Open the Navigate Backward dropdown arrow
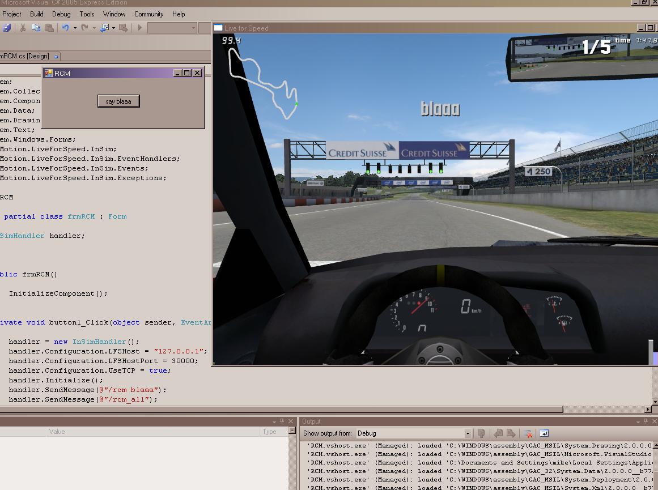This screenshot has height=490, width=658. [113, 28]
